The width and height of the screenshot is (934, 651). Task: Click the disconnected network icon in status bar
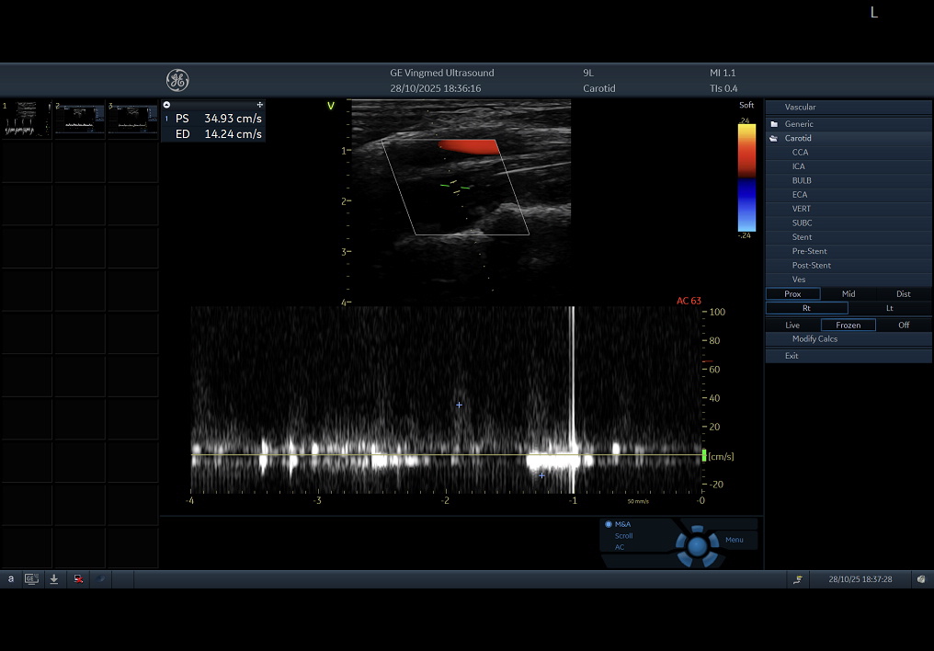pos(78,579)
